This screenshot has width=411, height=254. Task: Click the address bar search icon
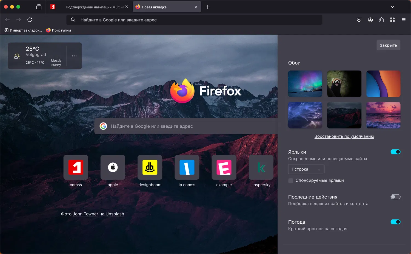[x=73, y=20]
